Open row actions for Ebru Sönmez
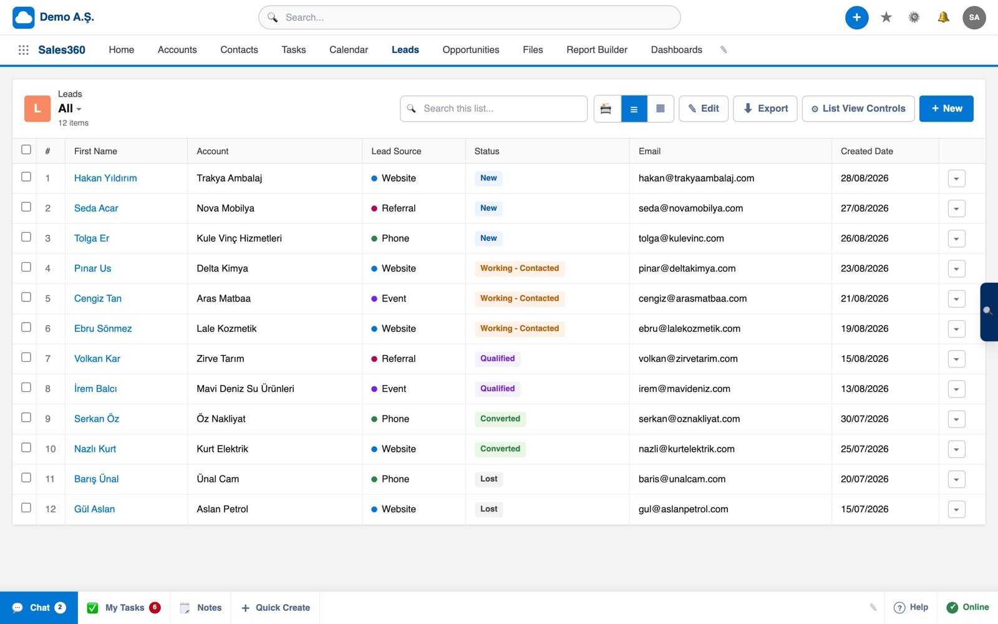Viewport: 998px width, 624px height. point(956,329)
